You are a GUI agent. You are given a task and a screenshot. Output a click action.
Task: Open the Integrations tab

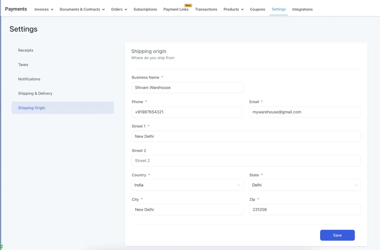[302, 9]
